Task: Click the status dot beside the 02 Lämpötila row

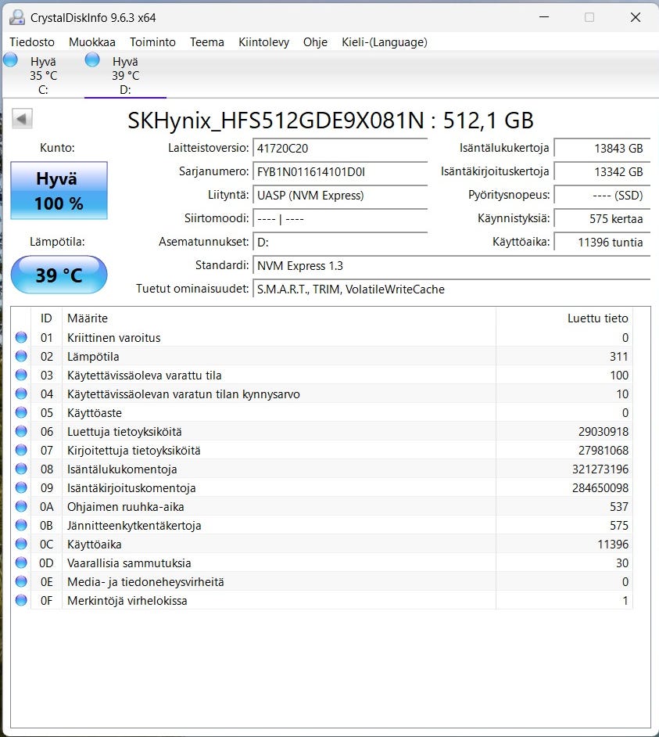Action: point(21,356)
